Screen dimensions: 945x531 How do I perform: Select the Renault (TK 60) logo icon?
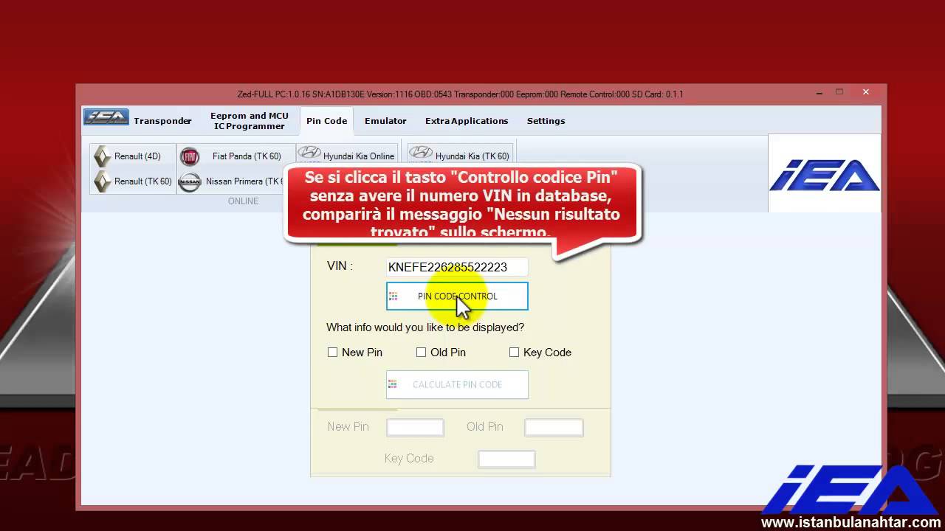tap(102, 181)
